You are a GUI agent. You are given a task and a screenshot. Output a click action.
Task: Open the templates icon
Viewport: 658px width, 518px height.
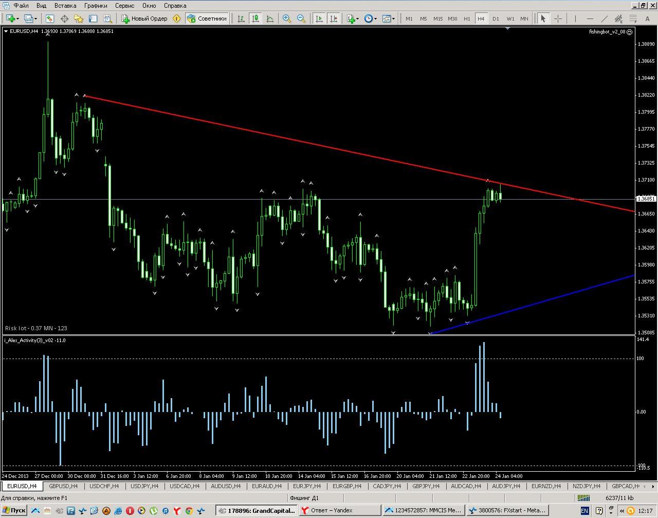[x=386, y=19]
